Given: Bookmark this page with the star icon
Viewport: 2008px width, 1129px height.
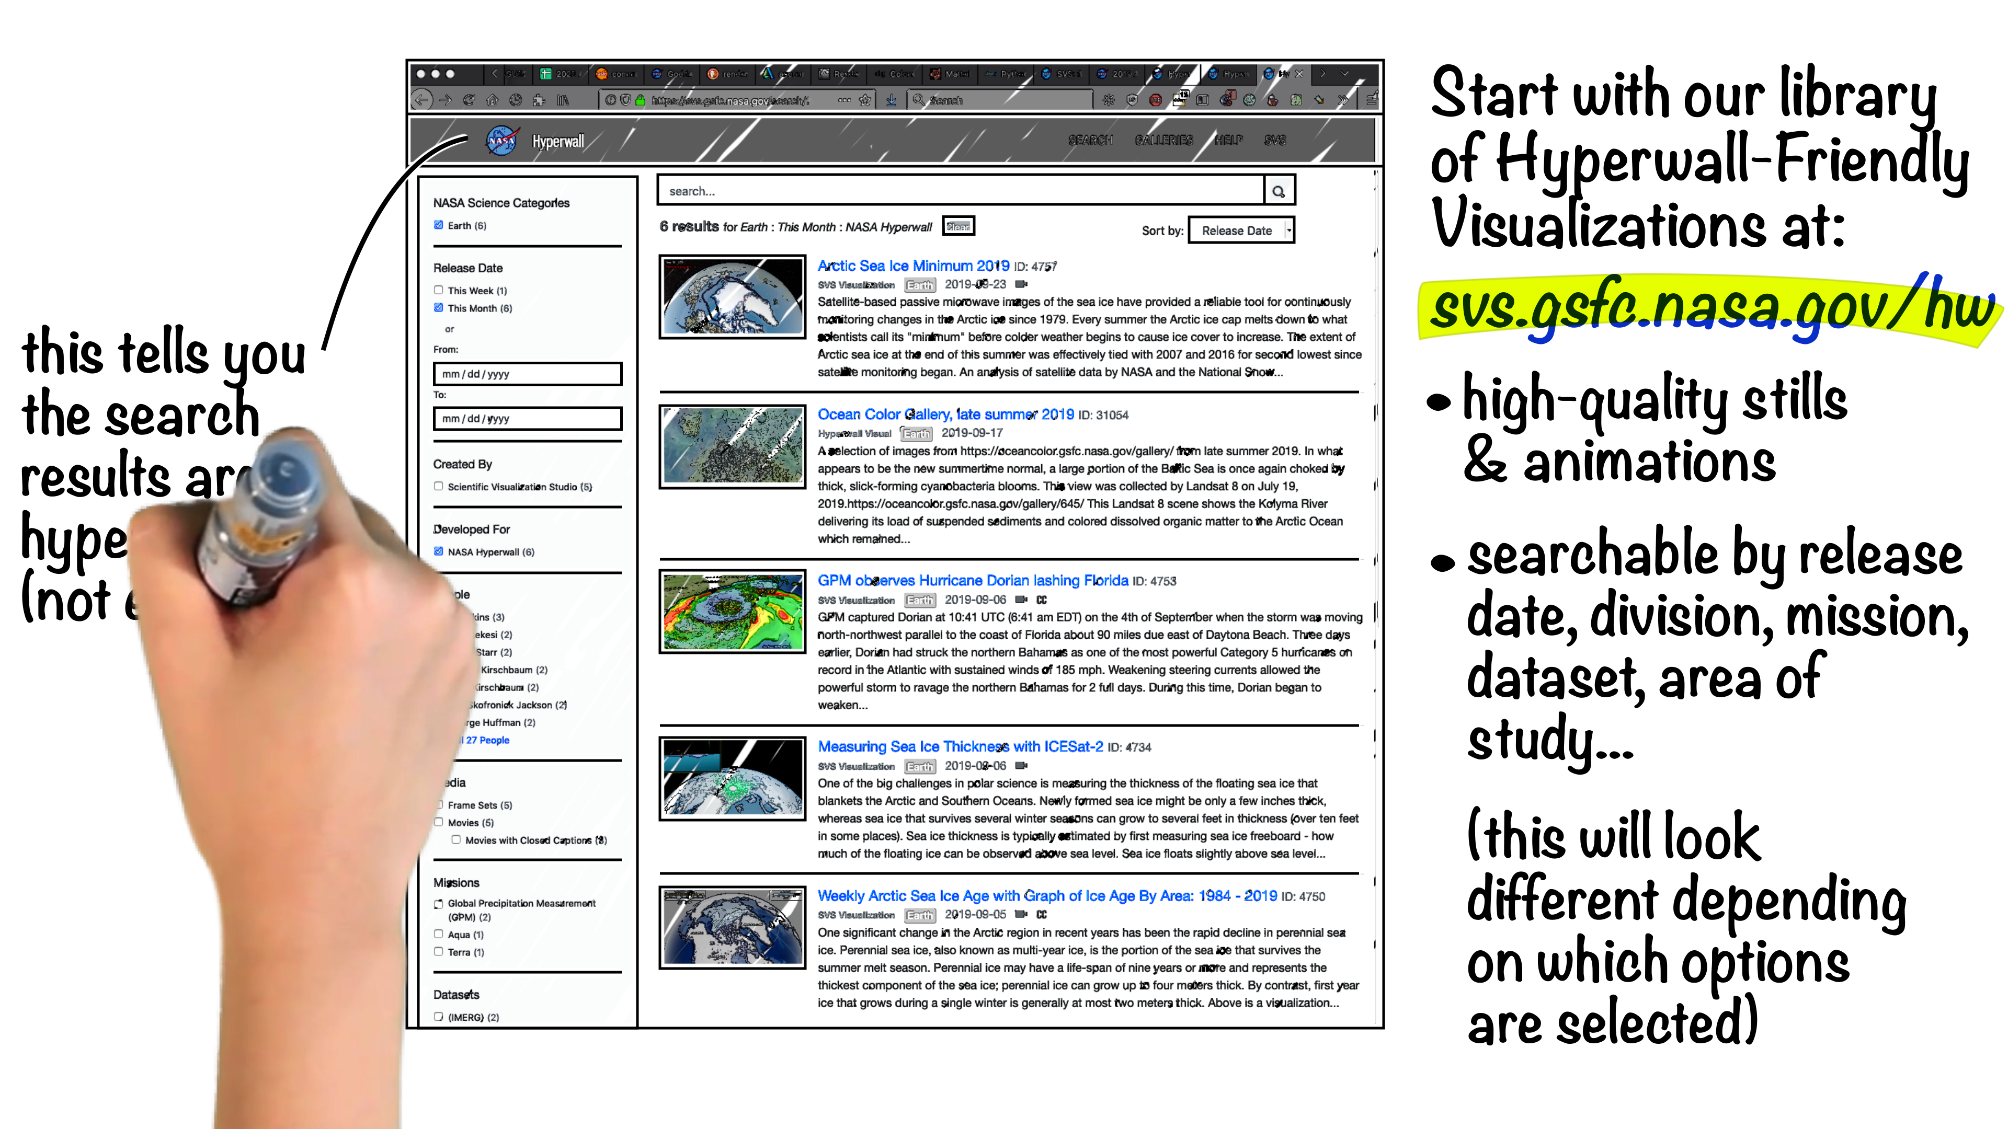Looking at the screenshot, I should pyautogui.click(x=864, y=100).
